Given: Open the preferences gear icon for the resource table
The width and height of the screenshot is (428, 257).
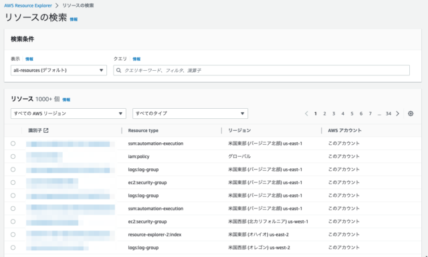Looking at the screenshot, I should (x=411, y=113).
